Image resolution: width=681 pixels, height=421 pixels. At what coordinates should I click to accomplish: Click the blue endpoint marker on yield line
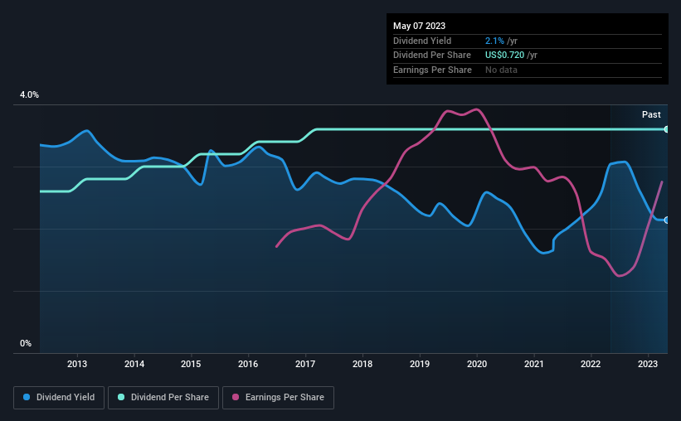point(666,220)
